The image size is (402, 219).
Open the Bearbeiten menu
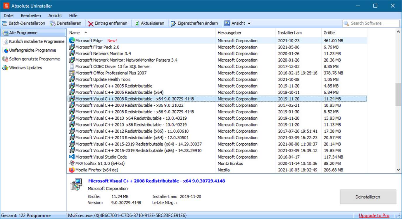pyautogui.click(x=31, y=15)
